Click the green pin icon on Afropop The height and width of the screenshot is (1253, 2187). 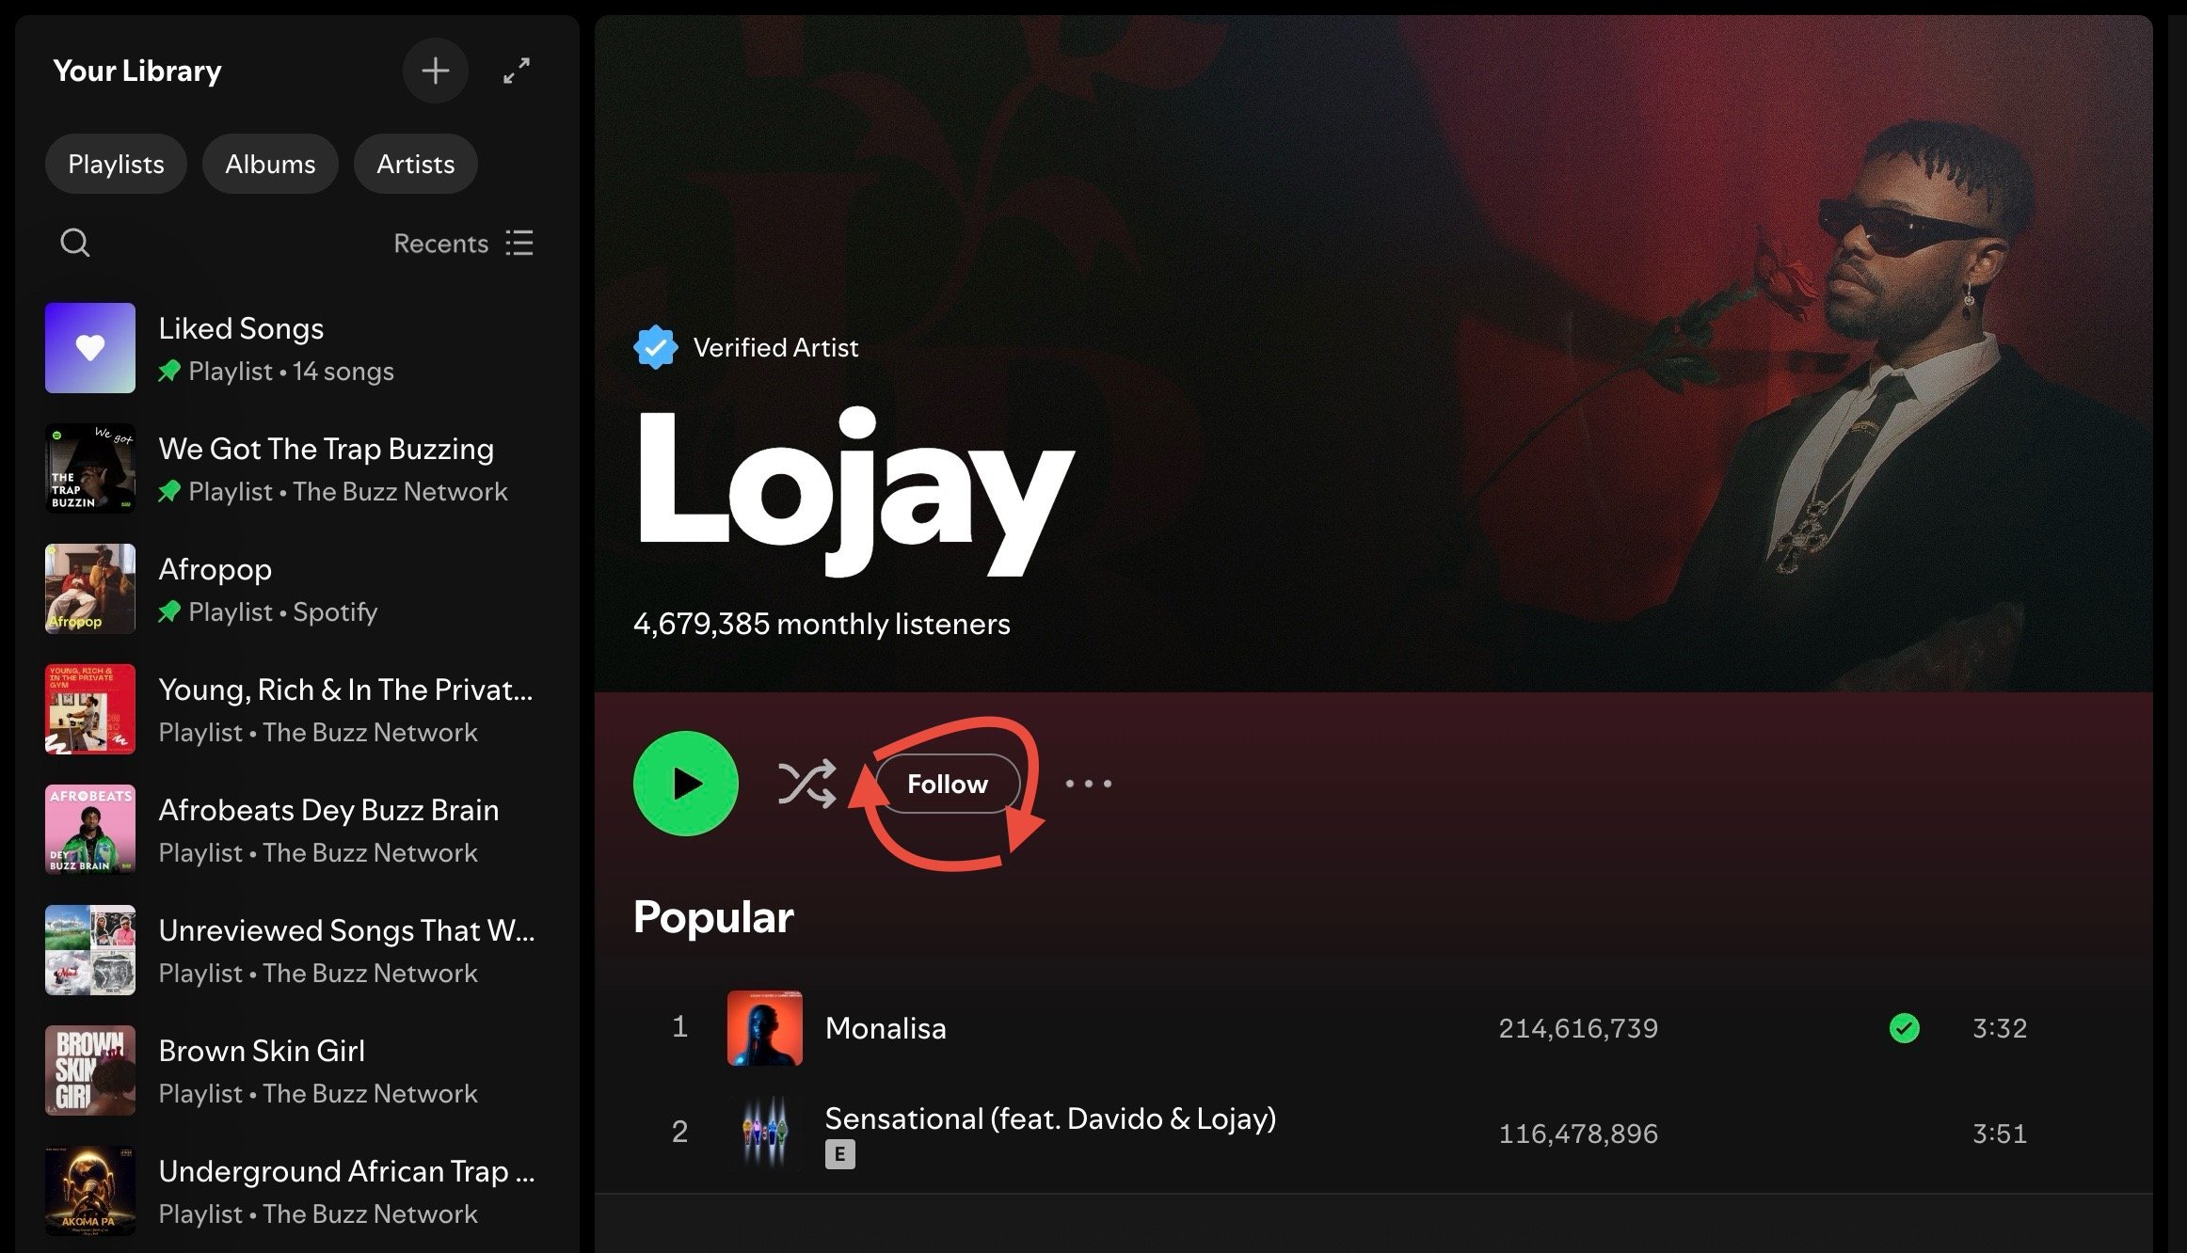pyautogui.click(x=169, y=612)
